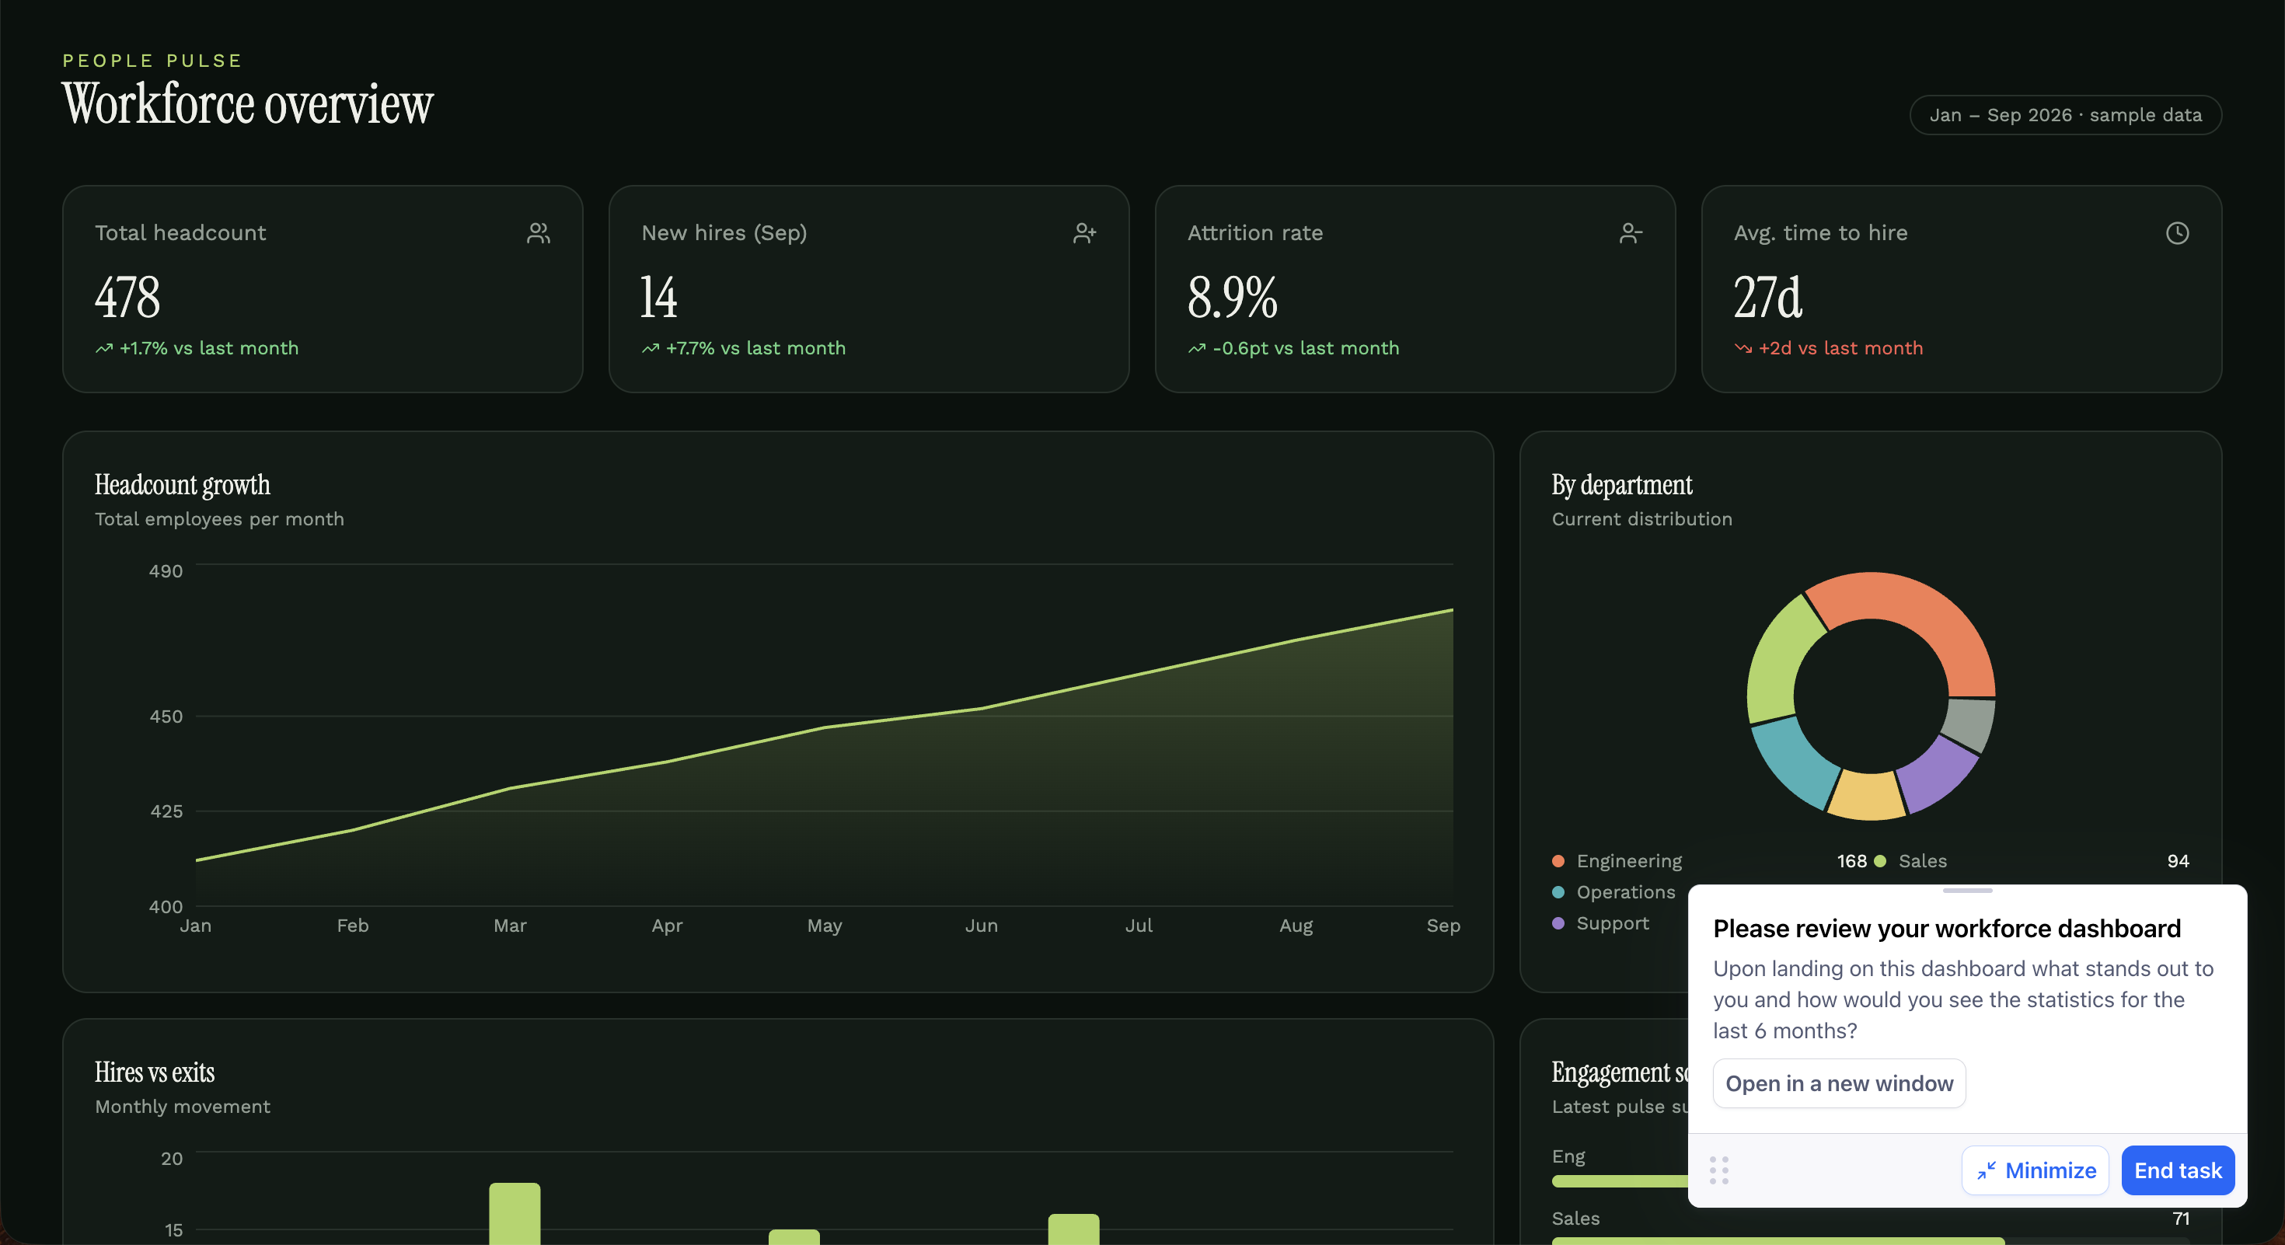This screenshot has width=2285, height=1245.
Task: Click the add-user icon in New hires card
Action: click(1085, 233)
